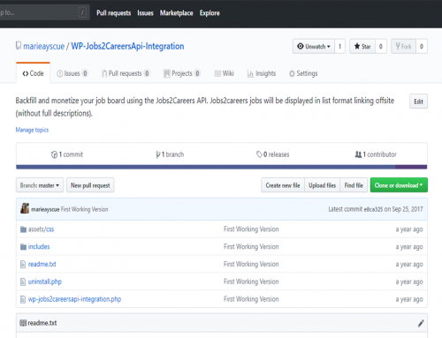This screenshot has height=338, width=442.
Task: Click First Working Version in the uninstall.php row
Action: point(251,282)
